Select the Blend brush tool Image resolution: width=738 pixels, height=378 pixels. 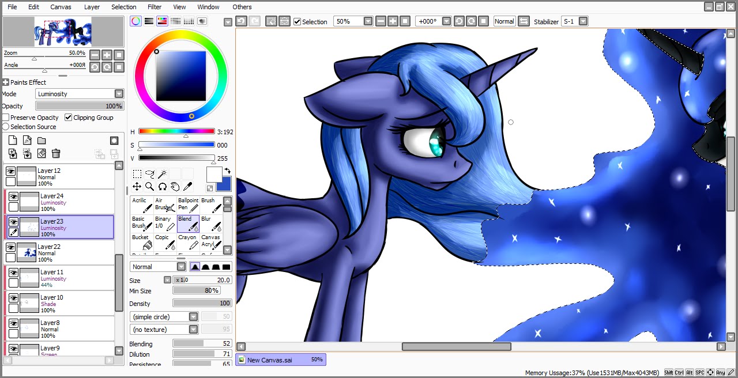point(188,224)
